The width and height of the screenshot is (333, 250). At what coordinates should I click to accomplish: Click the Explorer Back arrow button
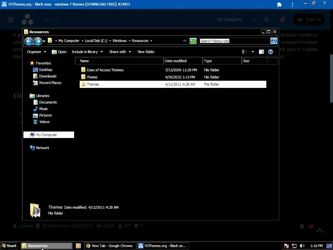point(29,41)
